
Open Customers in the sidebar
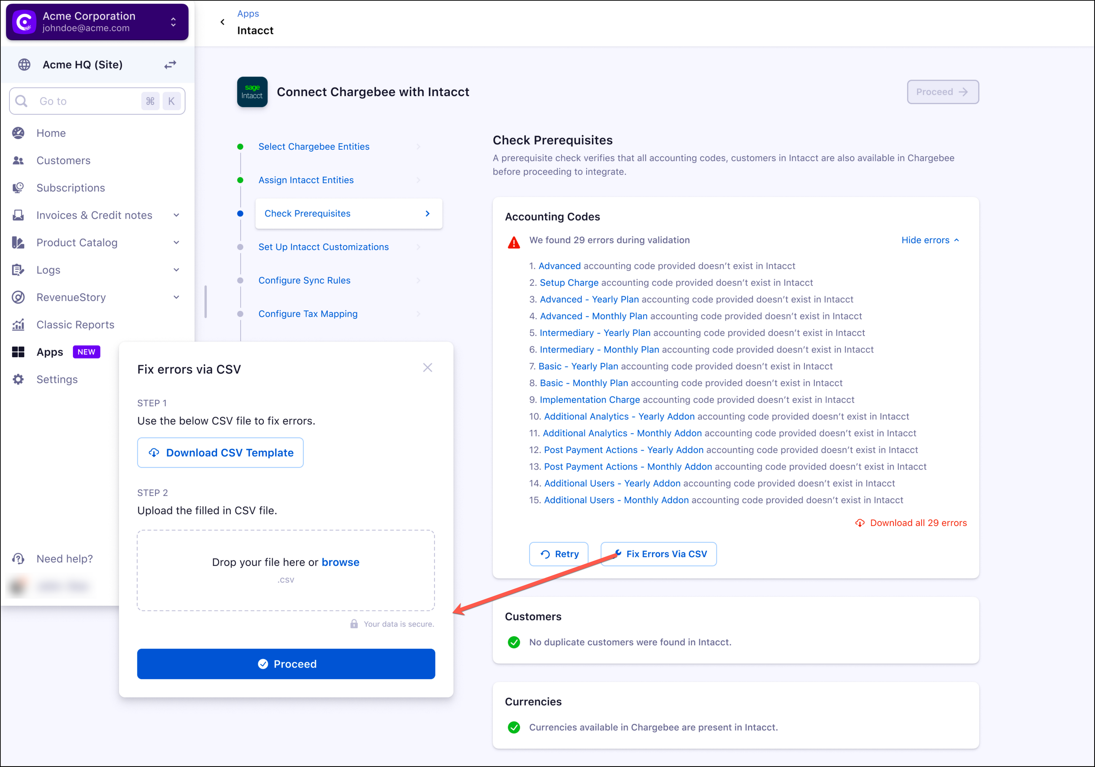tap(63, 160)
